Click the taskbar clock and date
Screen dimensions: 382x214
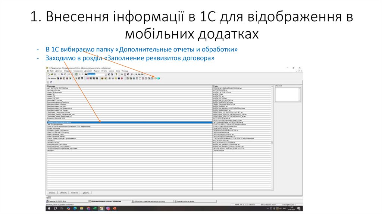pyautogui.click(x=291, y=208)
